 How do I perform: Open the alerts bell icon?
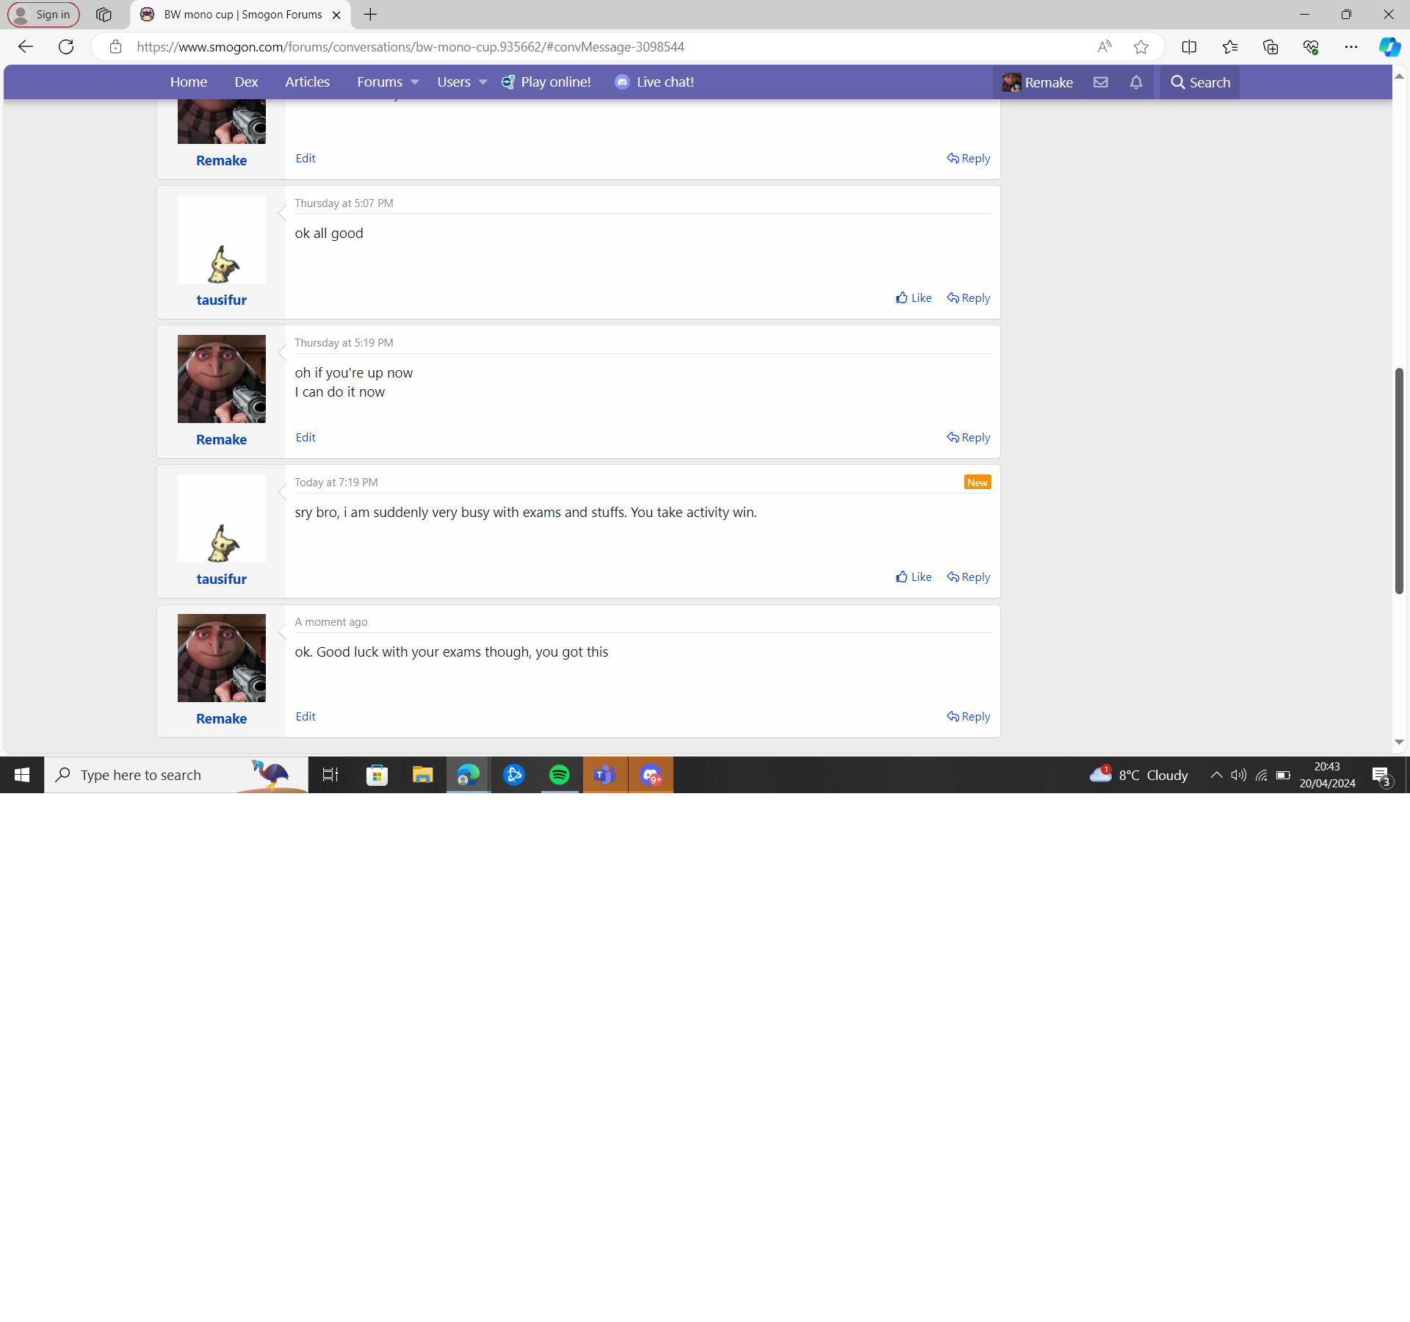point(1136,82)
